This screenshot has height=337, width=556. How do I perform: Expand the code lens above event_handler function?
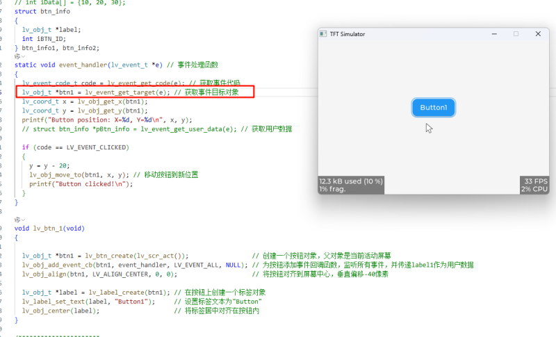coord(19,56)
